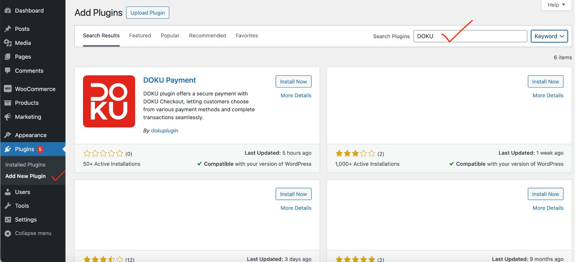575x262 pixels.
Task: Click the "6 items" count text
Action: 563,57
